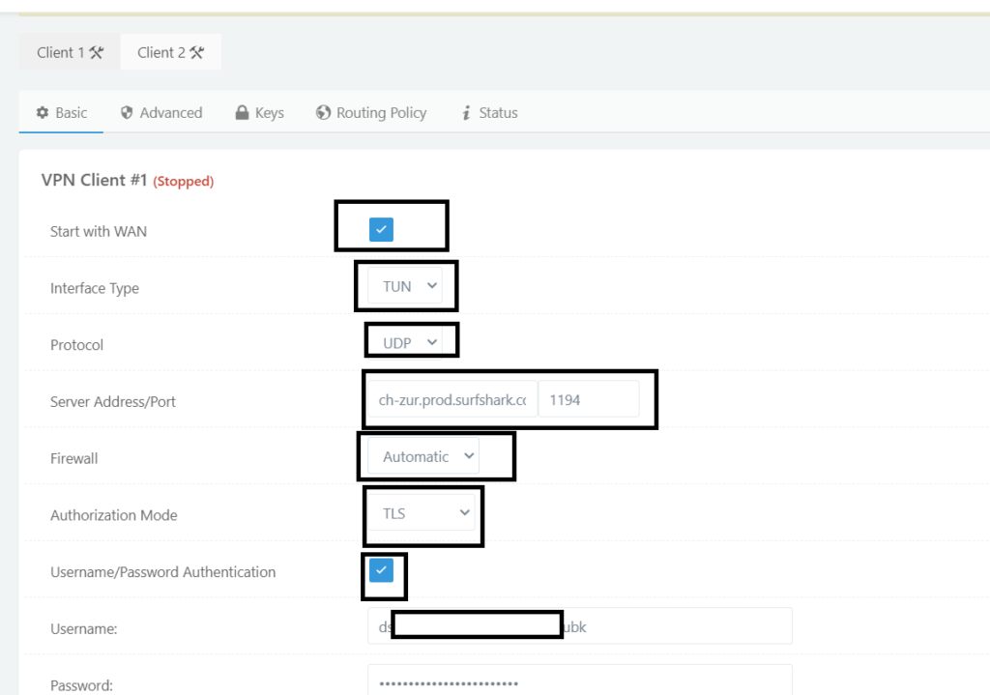
Task: Disable Username/Password Authentication checkbox
Action: tap(381, 570)
